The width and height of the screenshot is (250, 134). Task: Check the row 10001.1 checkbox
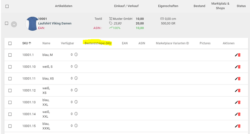pos(10,55)
